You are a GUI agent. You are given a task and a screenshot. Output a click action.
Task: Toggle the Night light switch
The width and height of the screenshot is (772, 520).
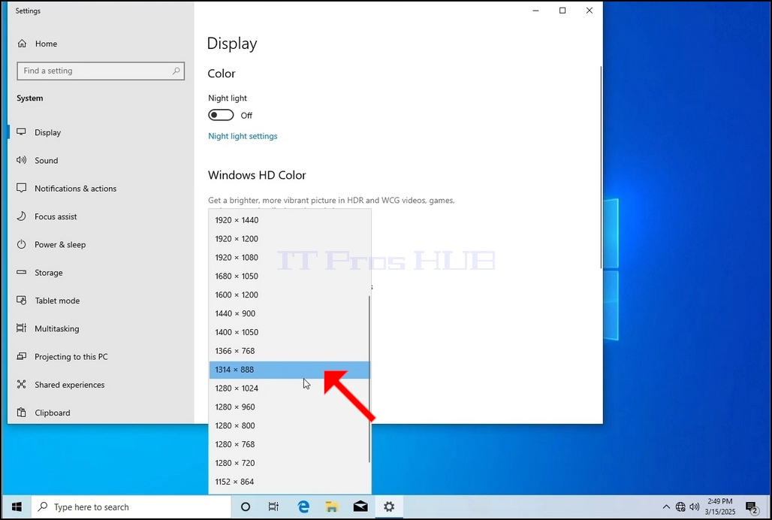tap(221, 115)
